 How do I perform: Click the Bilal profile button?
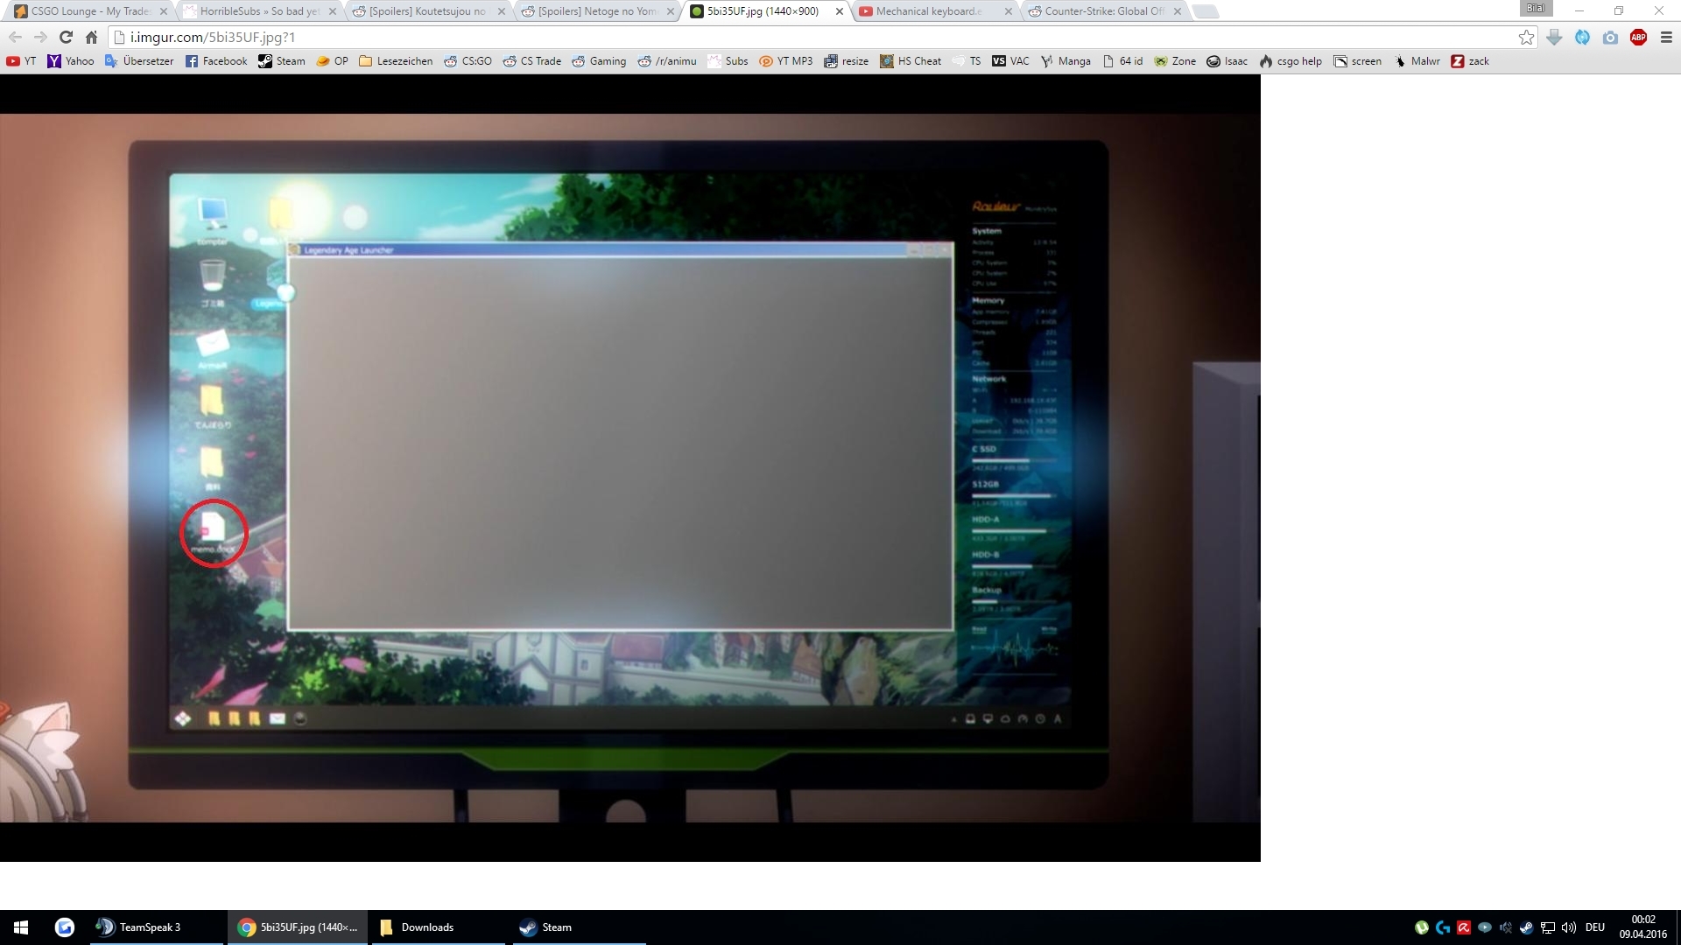coord(1536,9)
